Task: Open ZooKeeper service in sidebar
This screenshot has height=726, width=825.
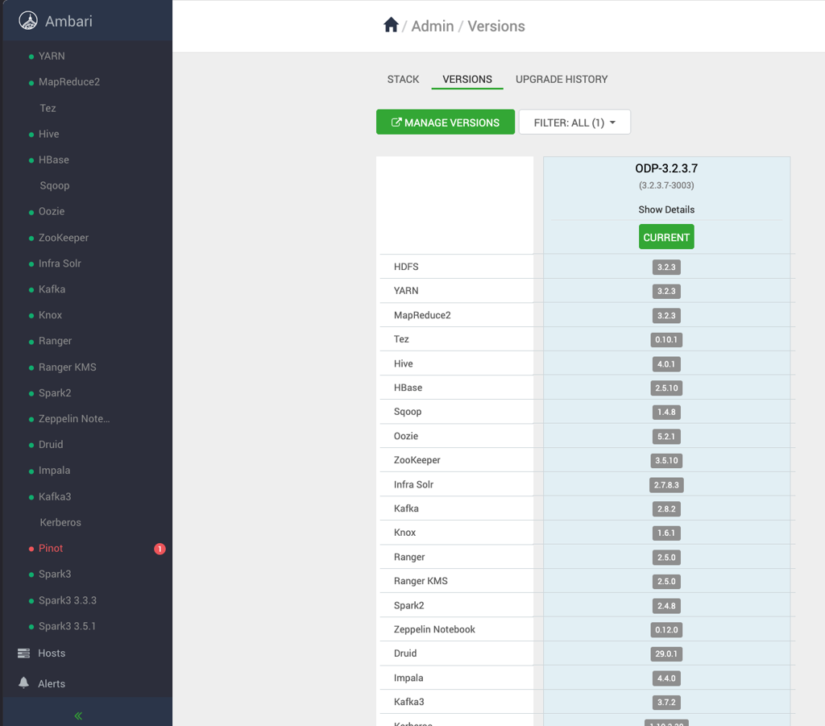Action: [63, 237]
